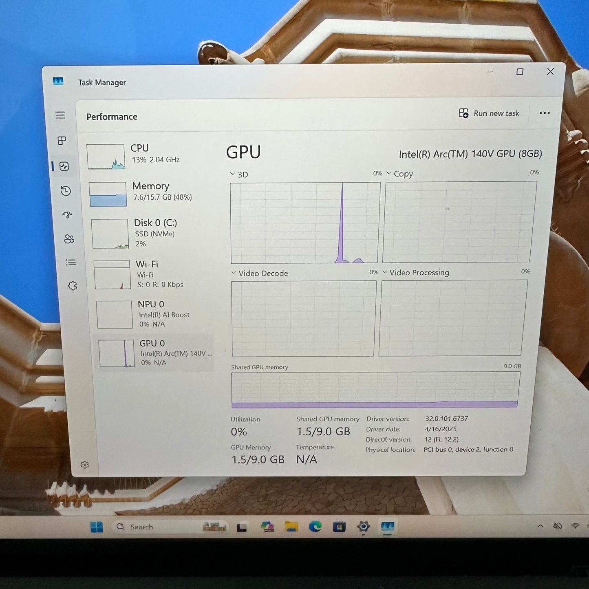The width and height of the screenshot is (589, 589).
Task: Click the NPU 0 mini graph thumbnail
Action: pos(115,314)
